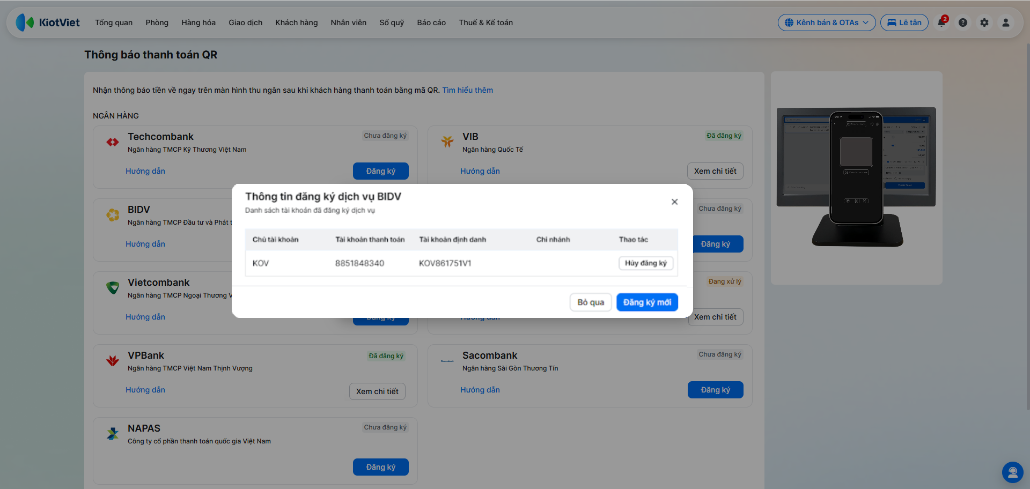Click the VPBank logo icon
The image size is (1030, 489).
pyautogui.click(x=113, y=361)
